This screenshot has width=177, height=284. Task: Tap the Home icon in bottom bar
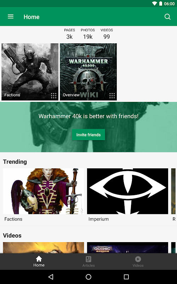click(39, 259)
